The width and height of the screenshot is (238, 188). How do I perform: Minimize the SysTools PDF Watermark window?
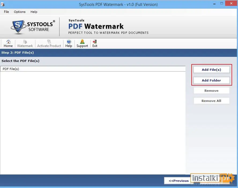tap(214, 4)
